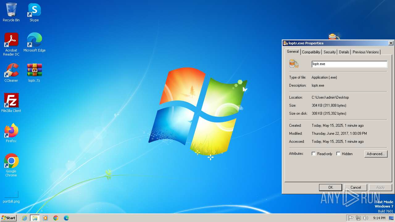Select the Firefox desktop shortcut

click(11, 133)
